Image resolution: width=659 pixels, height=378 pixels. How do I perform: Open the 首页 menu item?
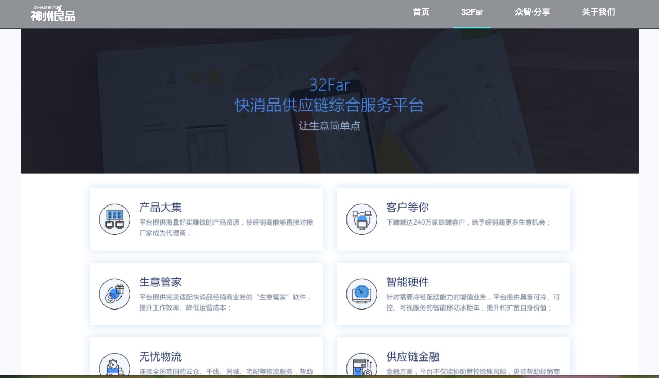(421, 12)
